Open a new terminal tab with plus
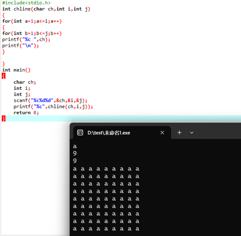241x236 pixels. tap(179, 132)
